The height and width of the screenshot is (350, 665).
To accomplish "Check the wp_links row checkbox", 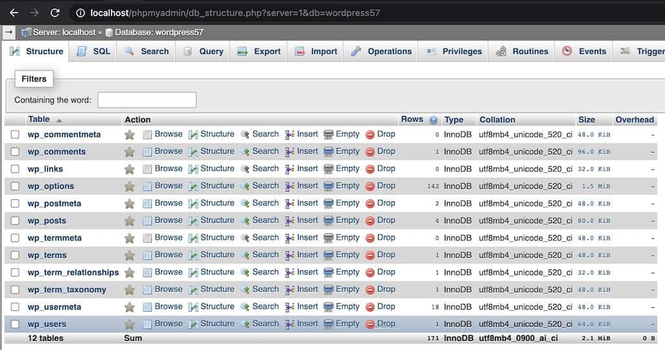I will [16, 169].
